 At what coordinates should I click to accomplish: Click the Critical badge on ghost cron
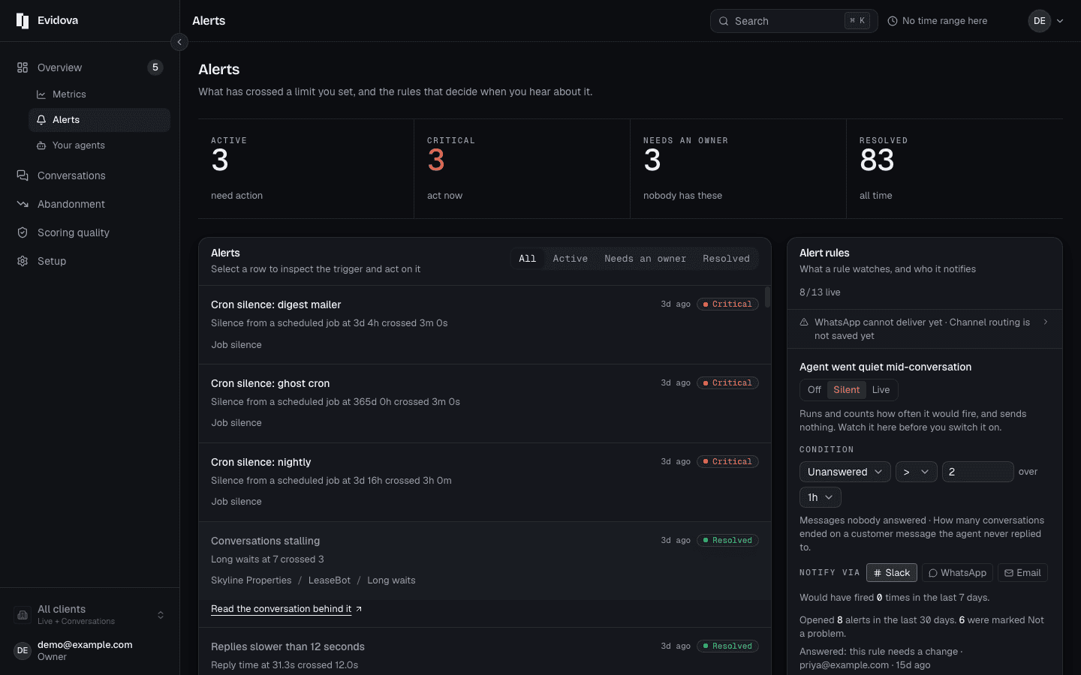[x=727, y=383]
